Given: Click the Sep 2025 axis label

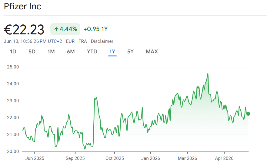Looking at the screenshot, I should [x=75, y=158].
